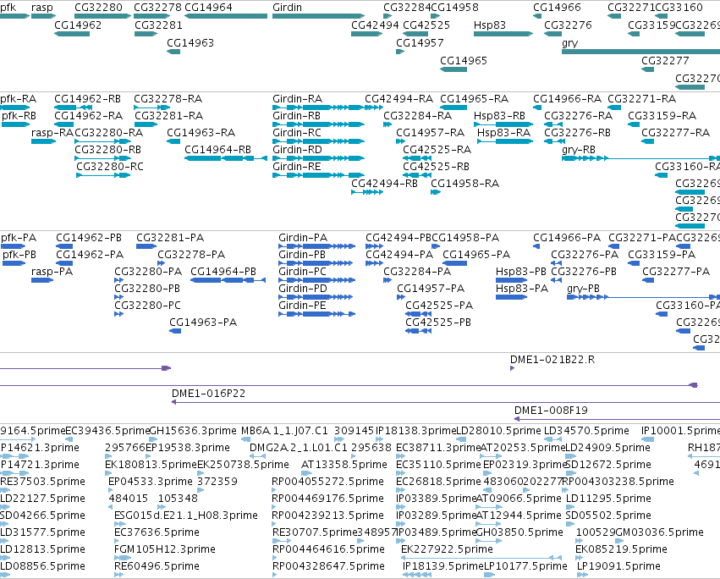This screenshot has height=579, width=720.
Task: Select the RP004055272.5prime EST label
Action: (x=327, y=482)
